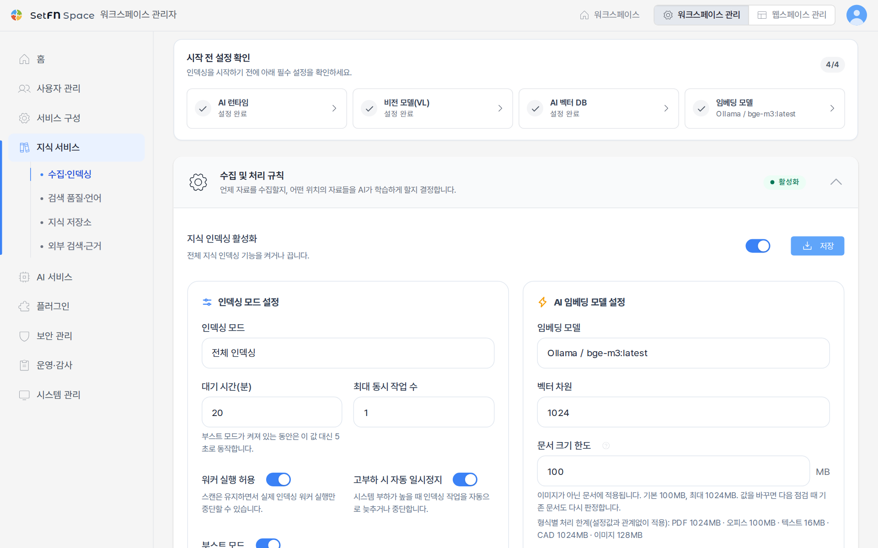Click the 서비스 구성 gear icon

coord(24,118)
